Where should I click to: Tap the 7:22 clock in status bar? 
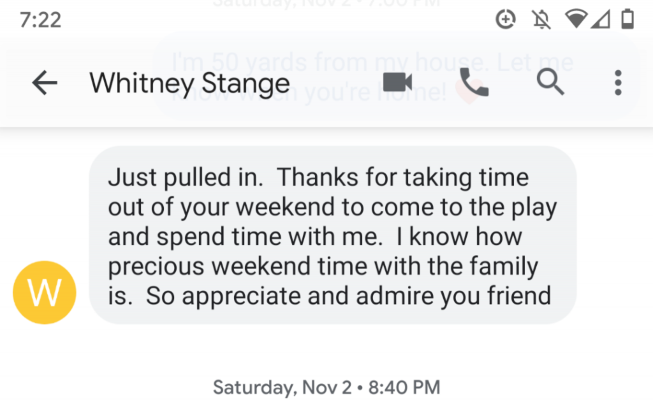coord(40,20)
